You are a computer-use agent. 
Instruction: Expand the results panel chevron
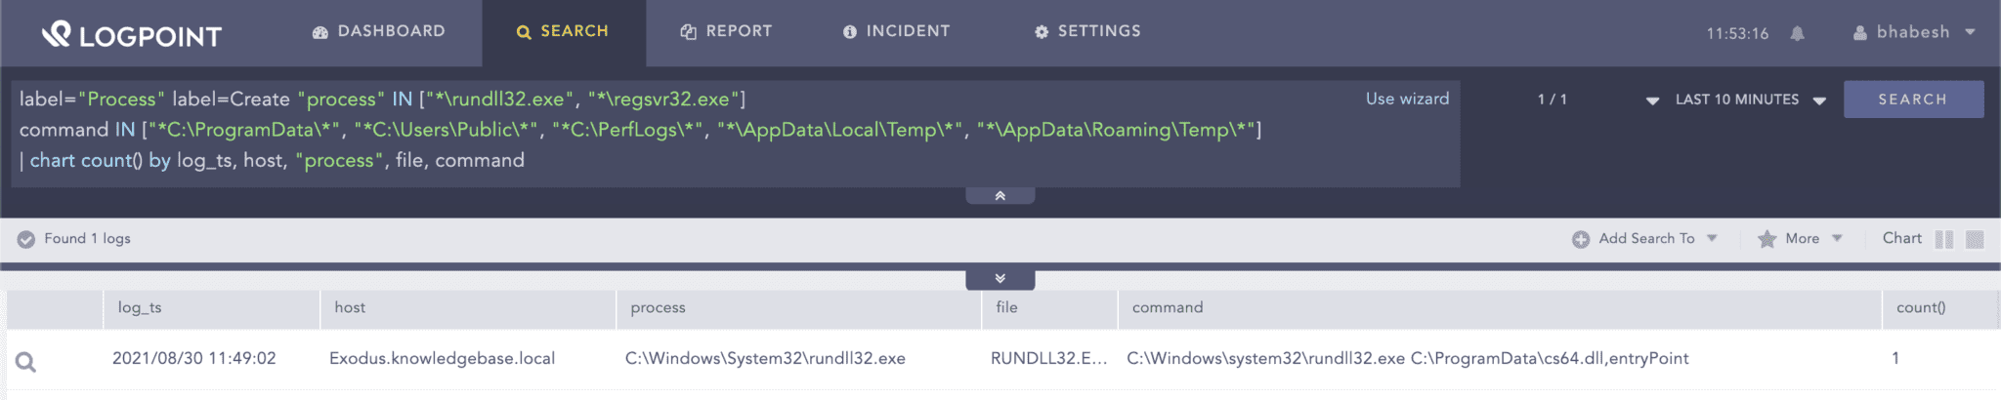tap(1000, 279)
